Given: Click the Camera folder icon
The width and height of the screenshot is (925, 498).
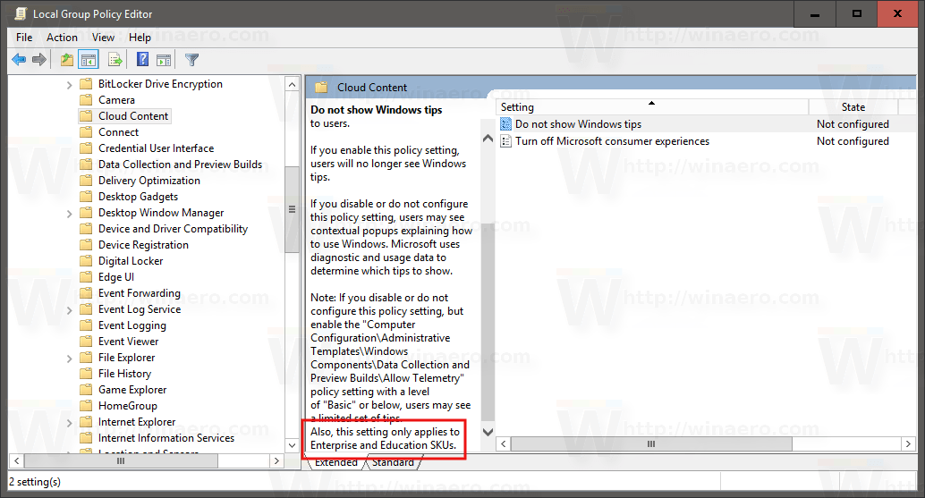Looking at the screenshot, I should [x=86, y=99].
